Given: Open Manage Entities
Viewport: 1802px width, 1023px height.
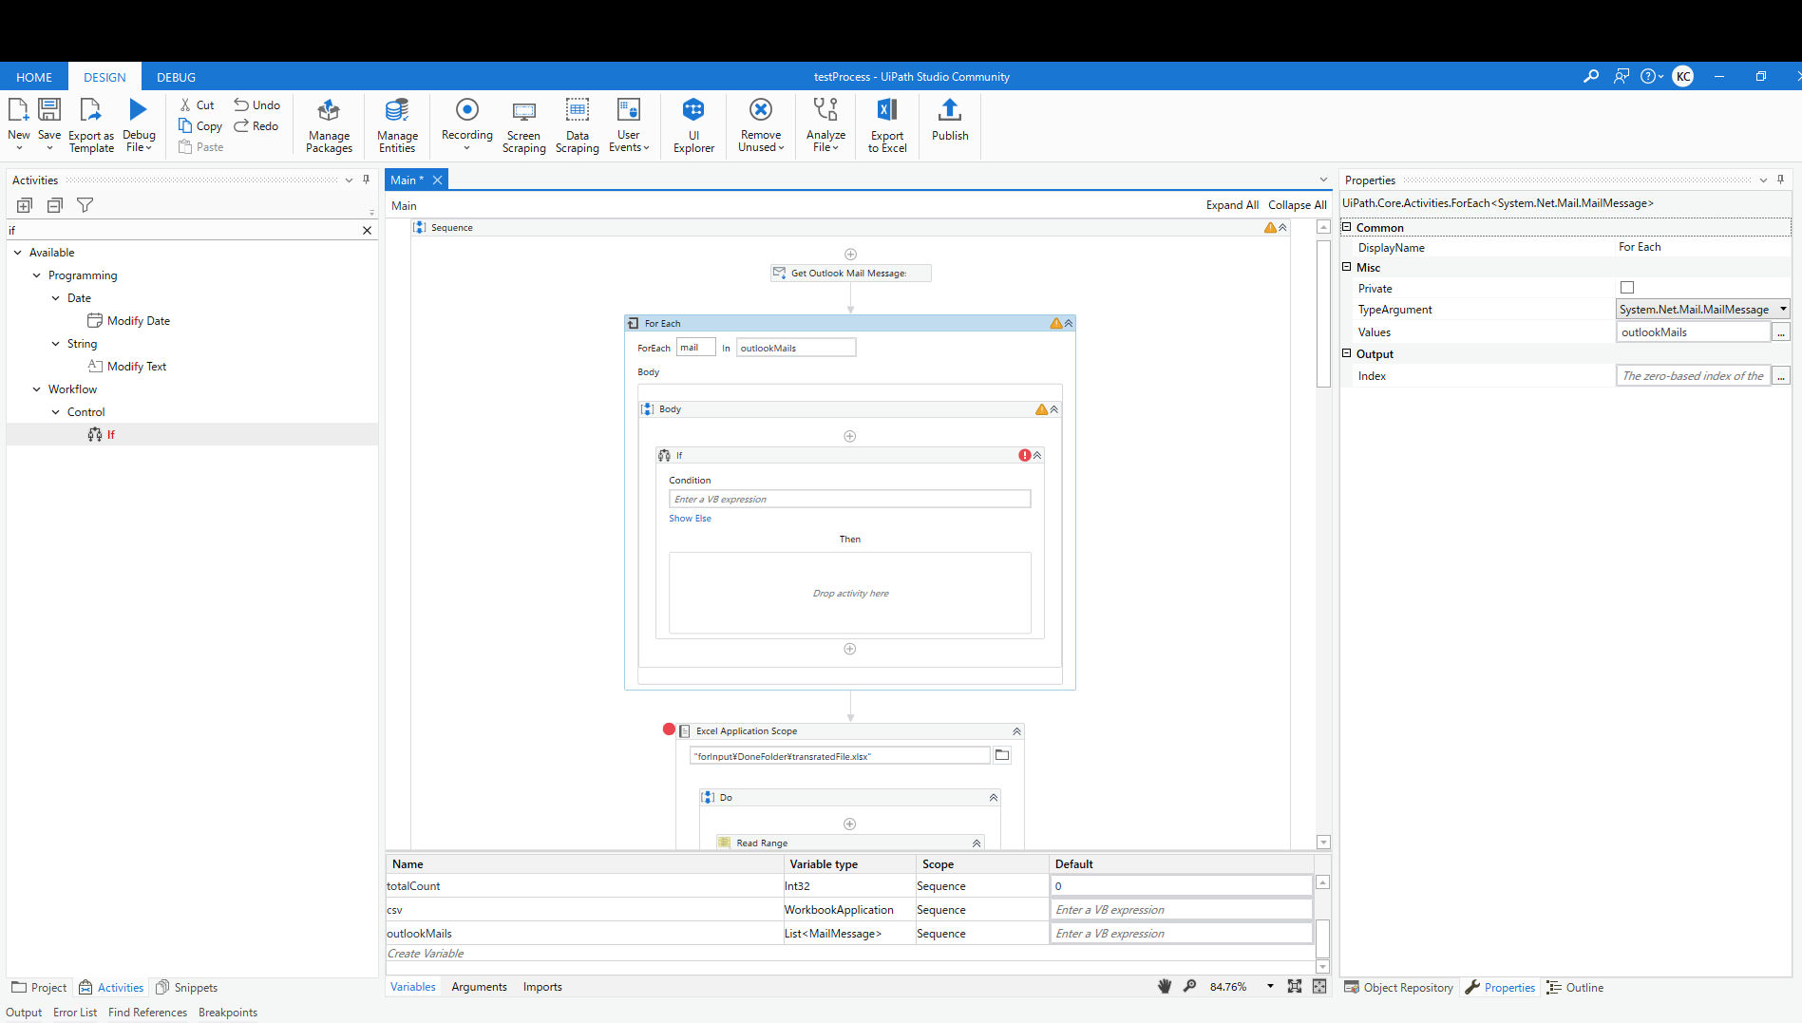Looking at the screenshot, I should 397,124.
